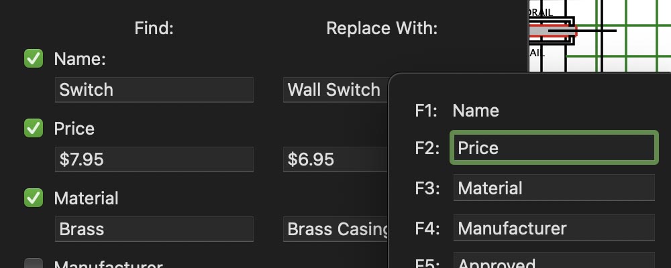Select the Find field showing $7.95
The width and height of the screenshot is (671, 268).
[x=154, y=159]
